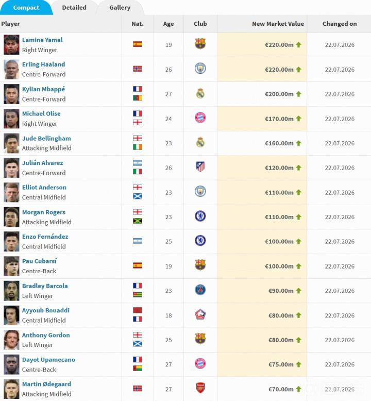Open Real Madrid crest beside Kylian Mbappé
This screenshot has height=401, width=371.
coord(200,93)
